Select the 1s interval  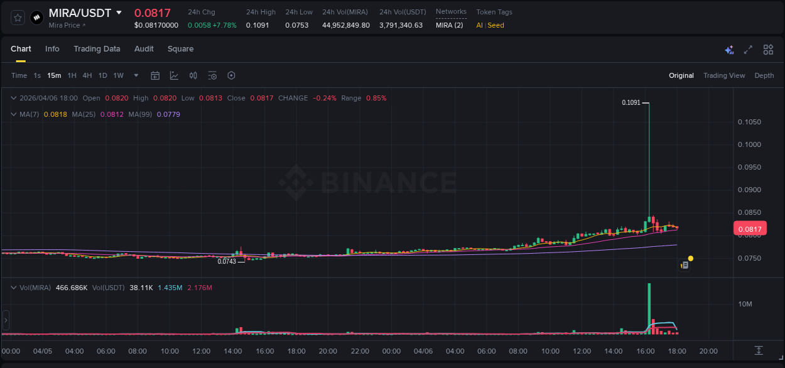click(37, 75)
